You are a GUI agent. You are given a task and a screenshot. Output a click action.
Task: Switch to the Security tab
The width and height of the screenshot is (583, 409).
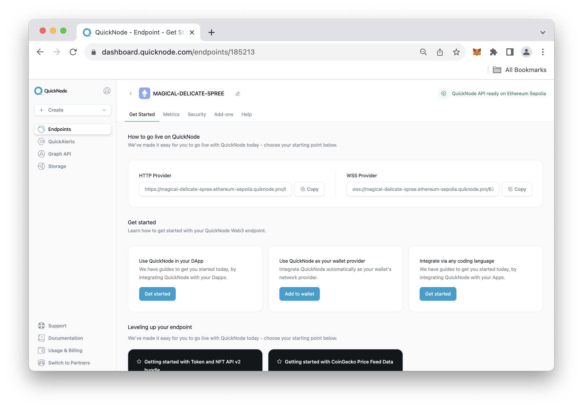click(x=197, y=114)
